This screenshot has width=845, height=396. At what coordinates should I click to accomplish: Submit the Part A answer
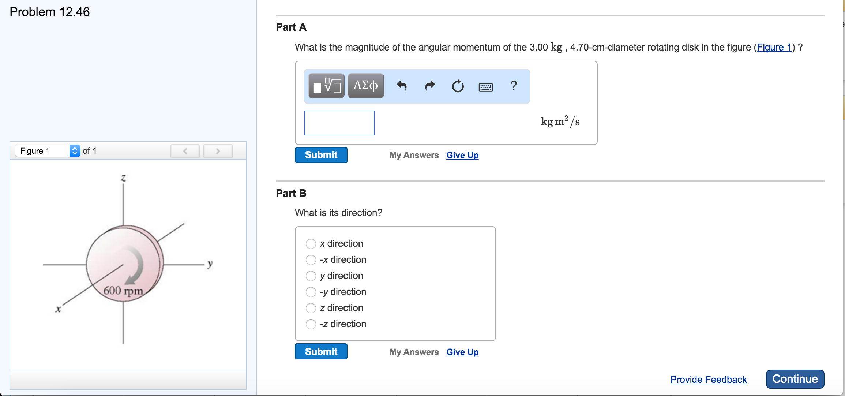(321, 155)
